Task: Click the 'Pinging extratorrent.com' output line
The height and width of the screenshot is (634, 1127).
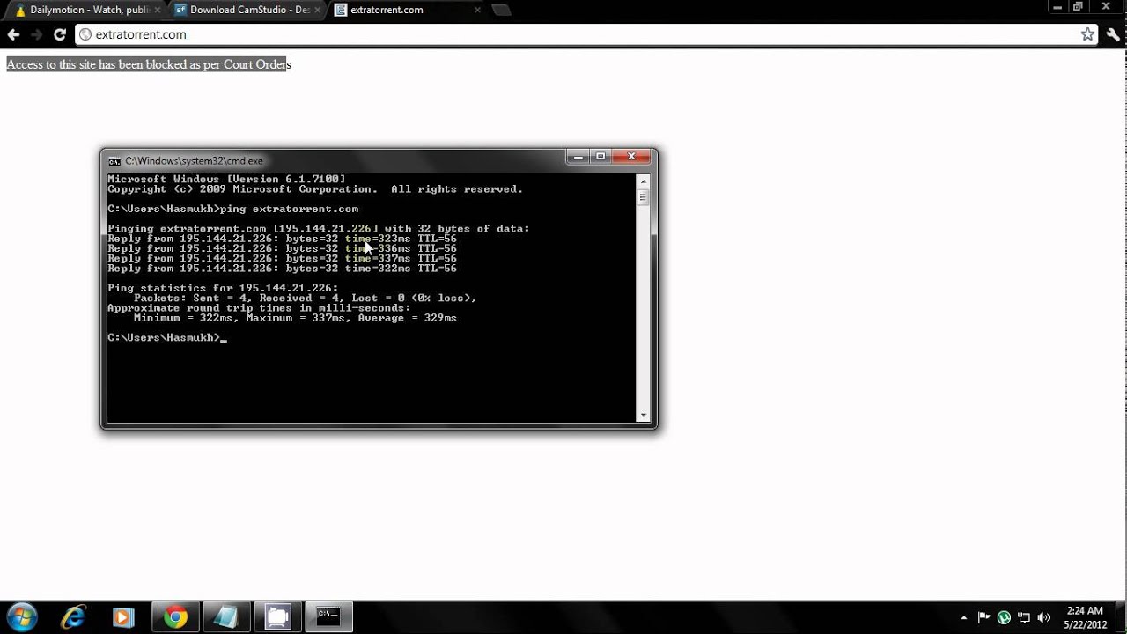Action: coord(319,229)
